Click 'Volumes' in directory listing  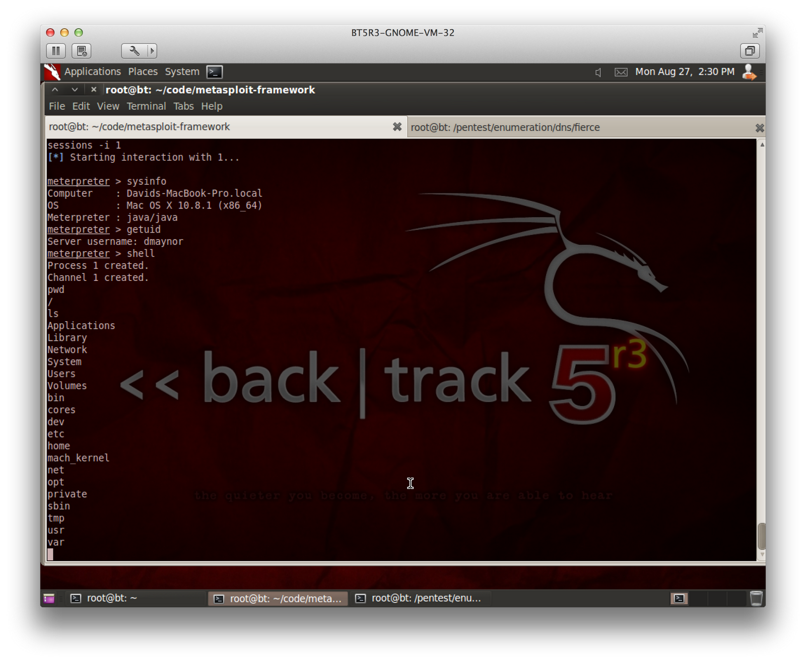click(67, 386)
